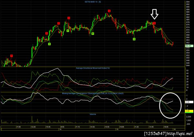Click the green B buy marker near 866
The image size is (194, 137).
pyautogui.click(x=134, y=39)
